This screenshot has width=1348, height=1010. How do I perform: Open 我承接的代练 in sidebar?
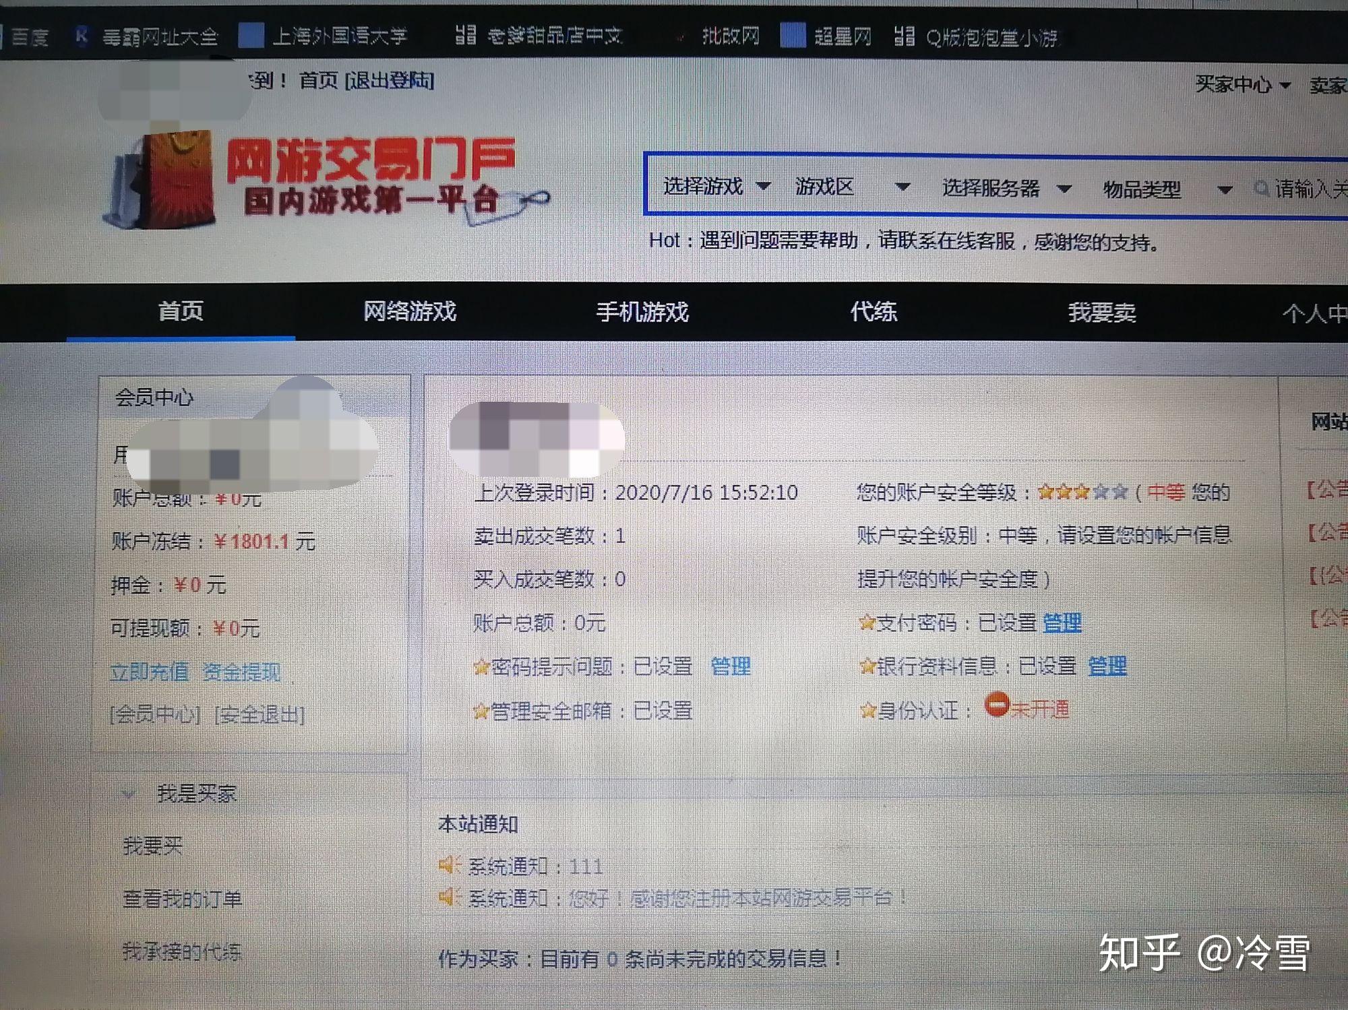[181, 951]
